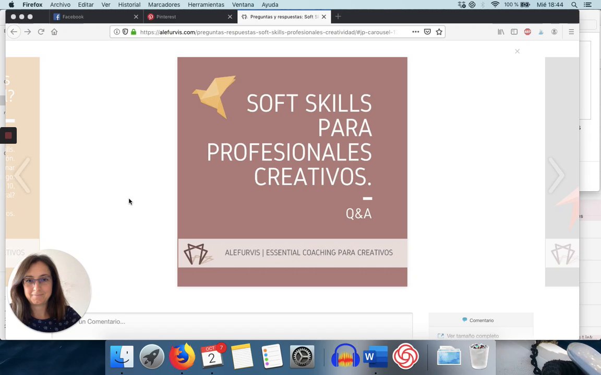Open the Historial menu
The height and width of the screenshot is (375, 601).
129,5
